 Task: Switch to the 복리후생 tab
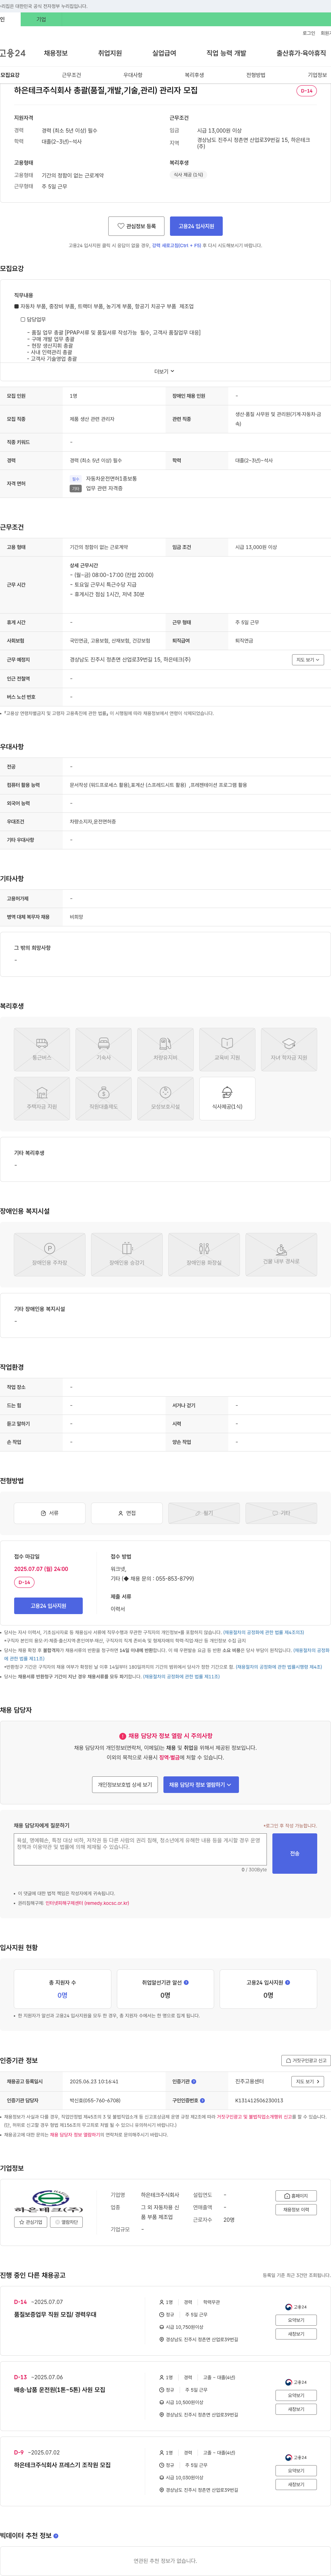click(x=194, y=75)
